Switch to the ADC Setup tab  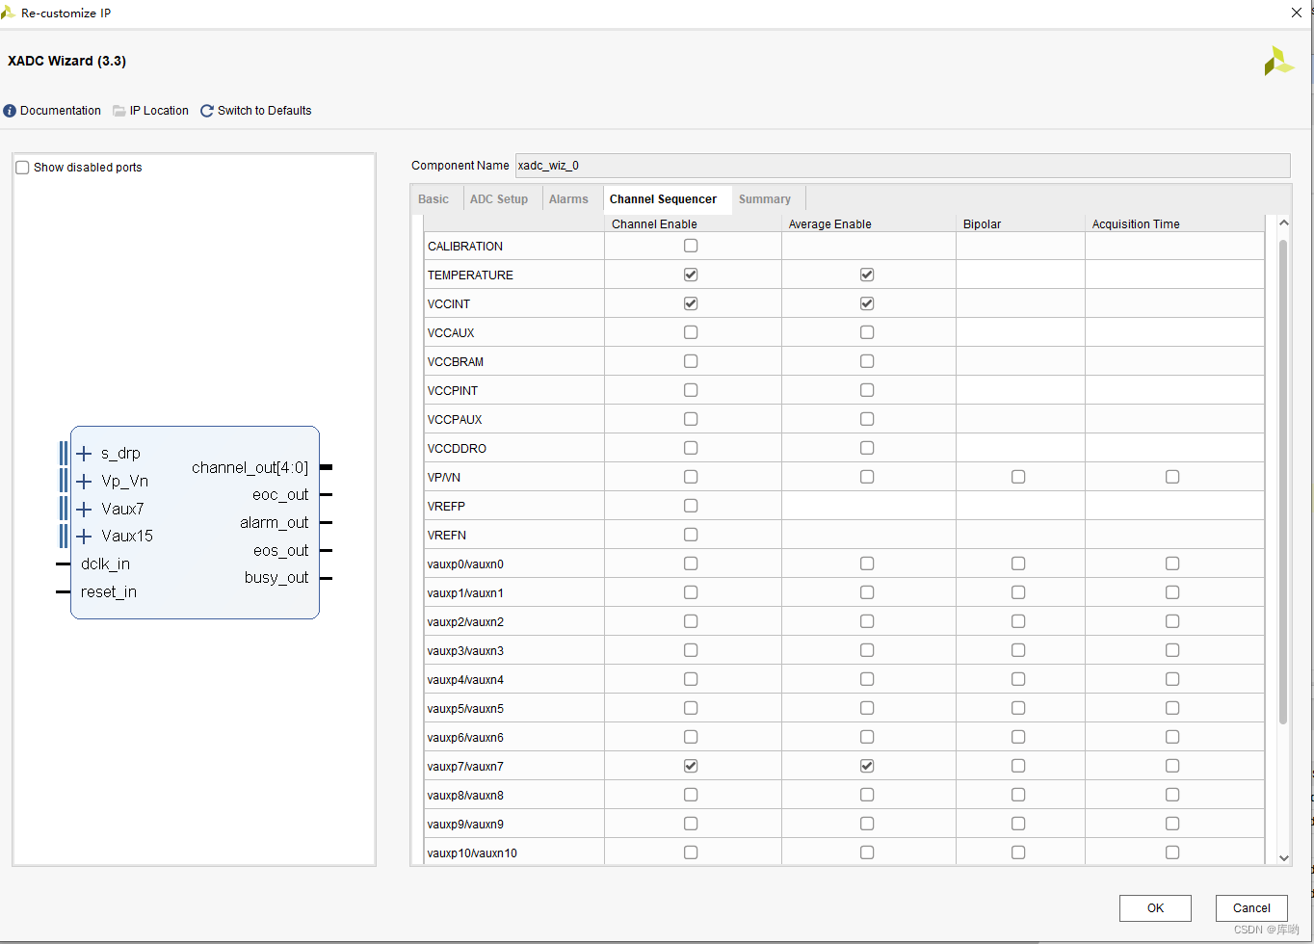[x=499, y=199]
